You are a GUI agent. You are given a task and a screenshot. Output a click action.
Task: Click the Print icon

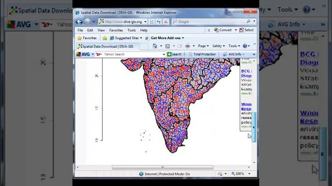188,46
